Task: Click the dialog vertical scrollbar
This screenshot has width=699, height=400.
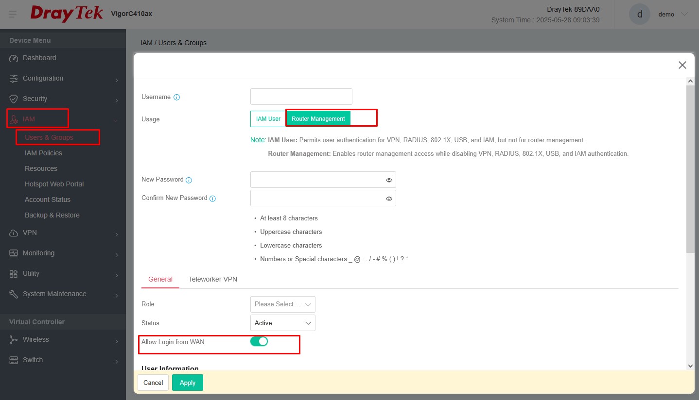Action: 690,170
